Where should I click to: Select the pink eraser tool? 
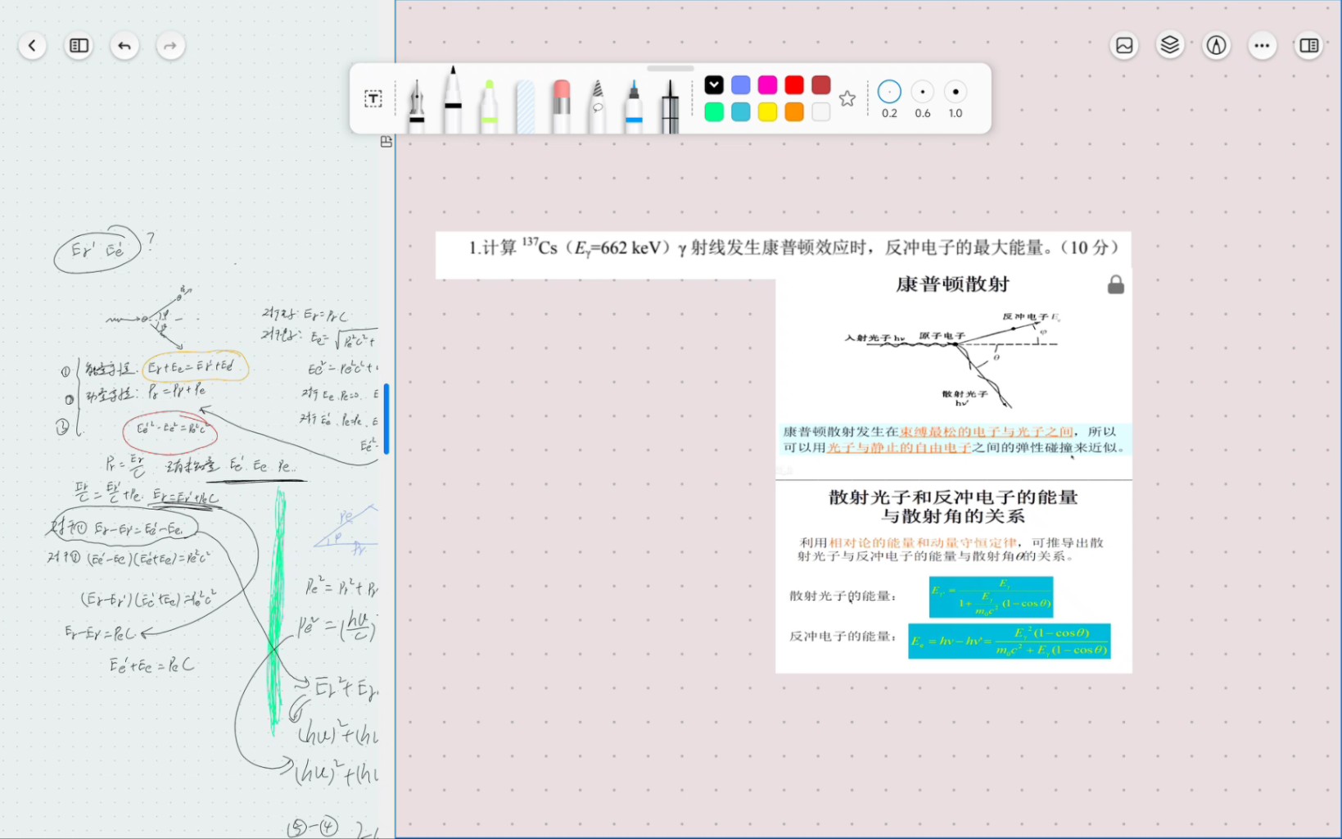pos(561,106)
